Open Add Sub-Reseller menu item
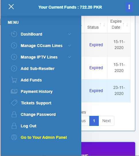This screenshot has height=156, width=139. pos(38,69)
